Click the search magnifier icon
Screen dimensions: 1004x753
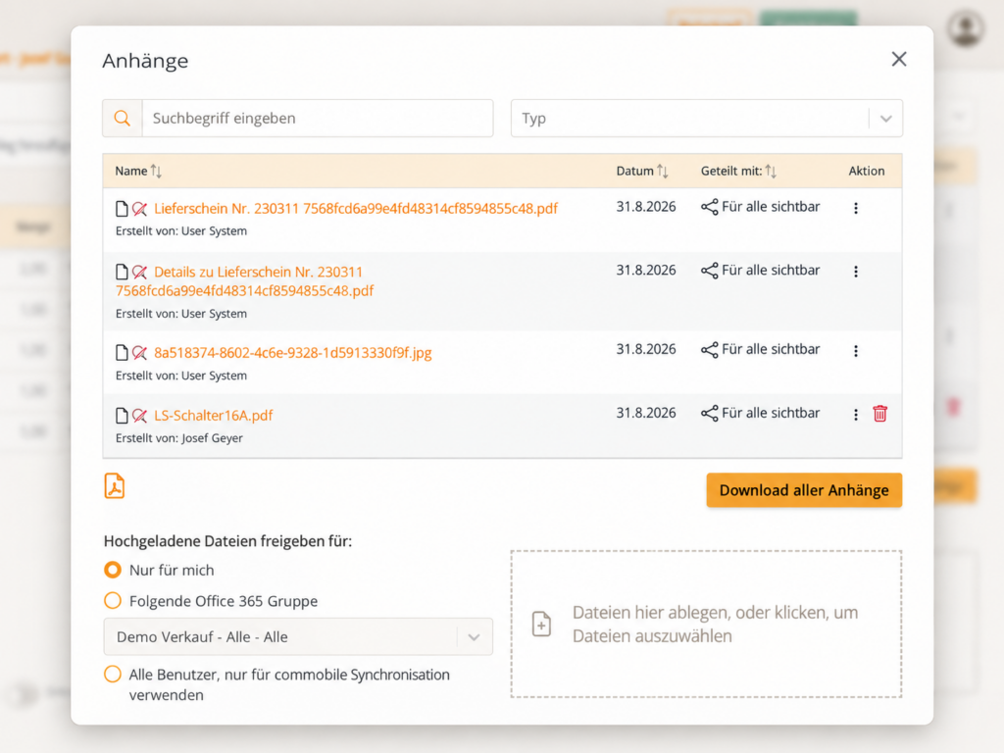click(123, 118)
